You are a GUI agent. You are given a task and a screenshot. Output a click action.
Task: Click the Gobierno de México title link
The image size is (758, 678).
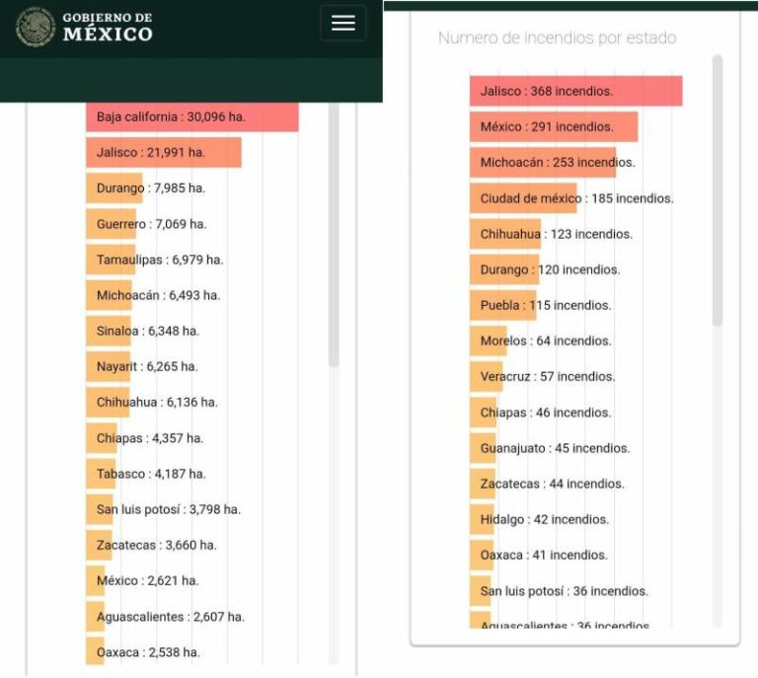[107, 28]
